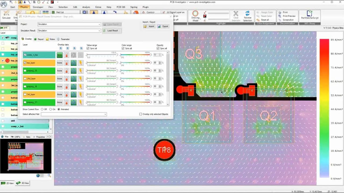Click the green potential icon for prepreg_37
344x193 pixels.
point(73,102)
